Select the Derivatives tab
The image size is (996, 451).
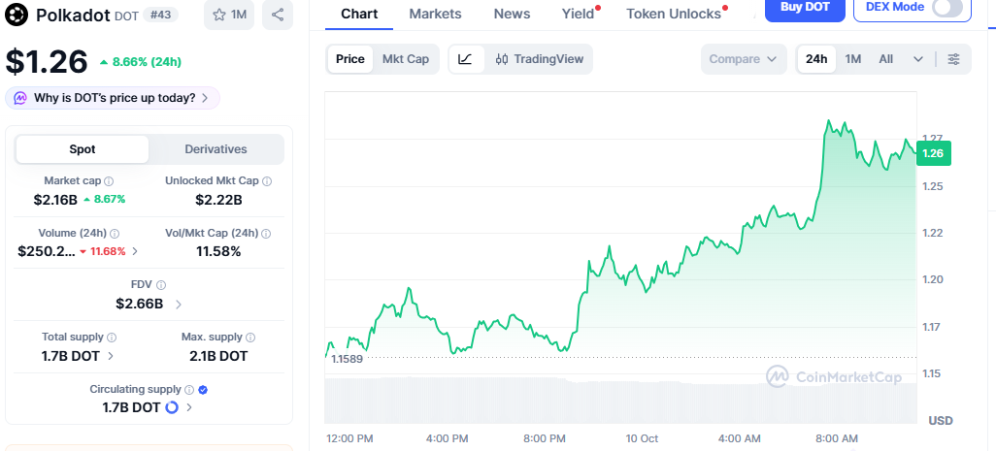tap(216, 149)
